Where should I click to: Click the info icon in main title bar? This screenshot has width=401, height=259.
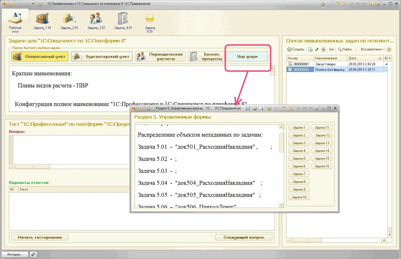(x=373, y=4)
